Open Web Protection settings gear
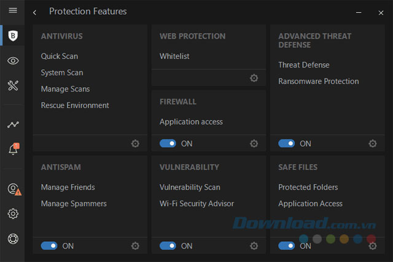This screenshot has height=262, width=393. pos(254,78)
